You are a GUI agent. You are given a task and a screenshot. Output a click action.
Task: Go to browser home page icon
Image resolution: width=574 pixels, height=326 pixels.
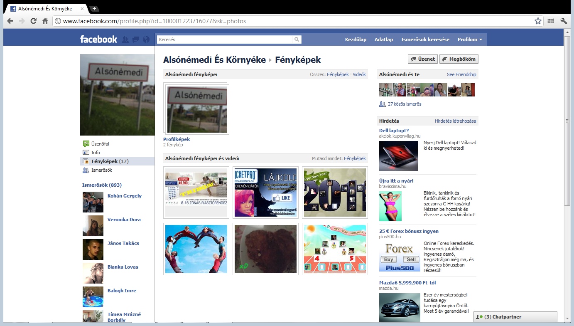pyautogui.click(x=45, y=21)
